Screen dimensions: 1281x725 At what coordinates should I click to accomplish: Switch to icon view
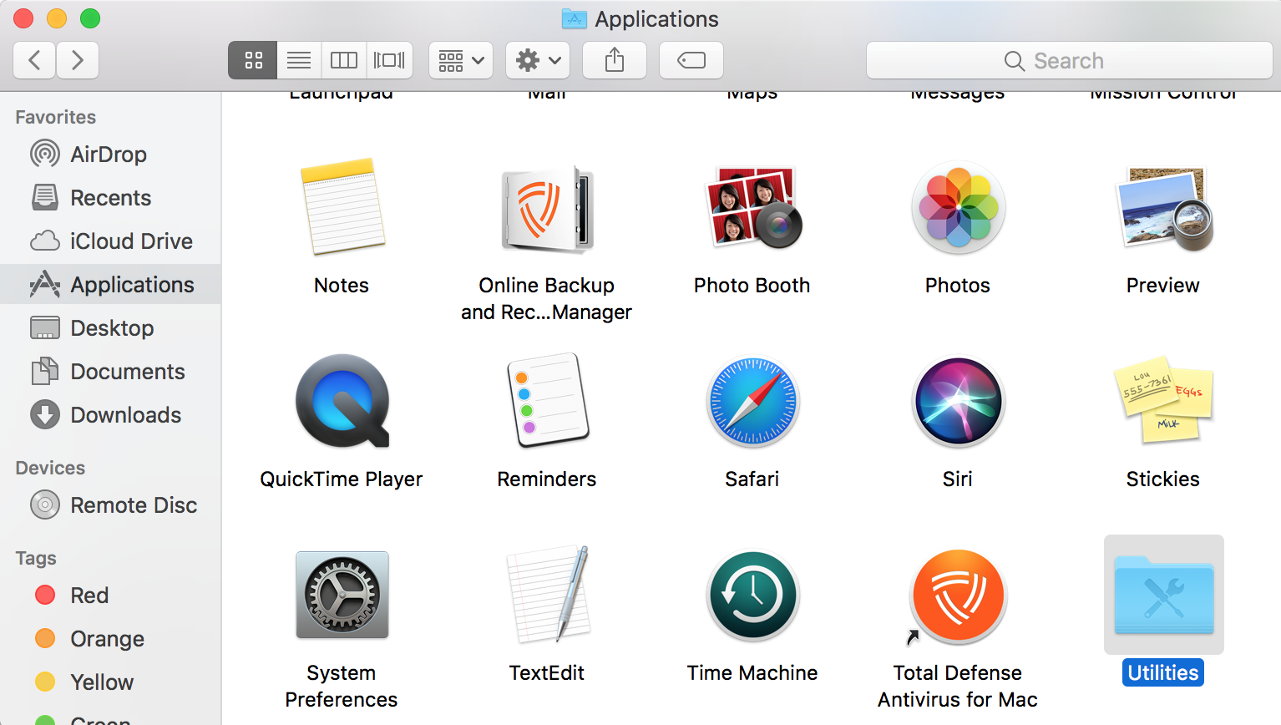pyautogui.click(x=253, y=60)
